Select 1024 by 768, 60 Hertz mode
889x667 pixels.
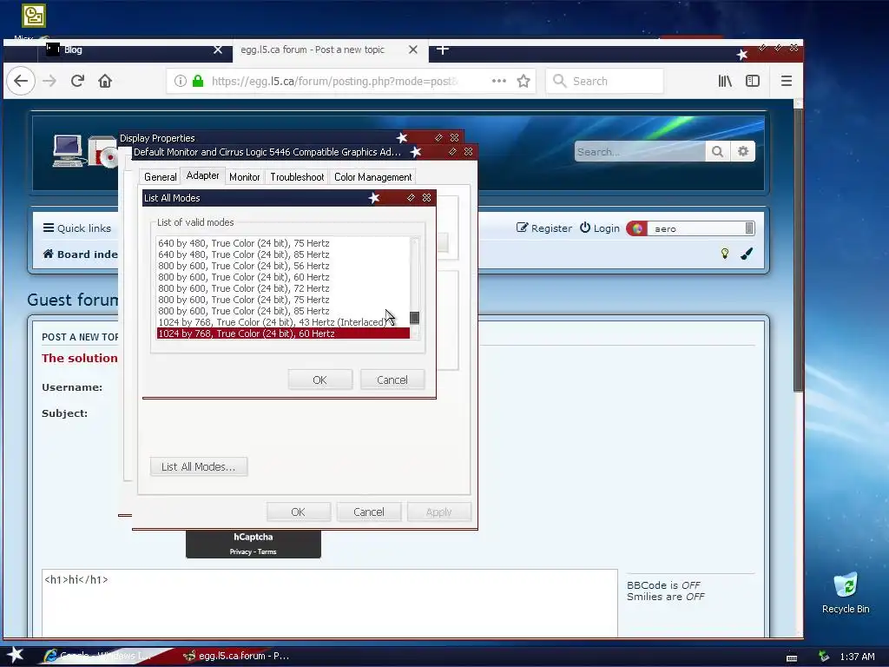pos(283,333)
